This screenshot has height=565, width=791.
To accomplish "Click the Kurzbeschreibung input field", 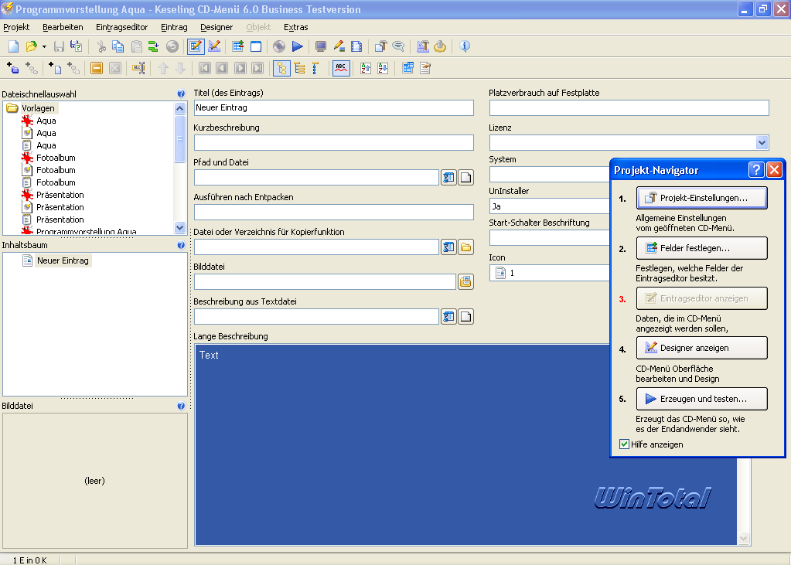I will pyautogui.click(x=333, y=143).
